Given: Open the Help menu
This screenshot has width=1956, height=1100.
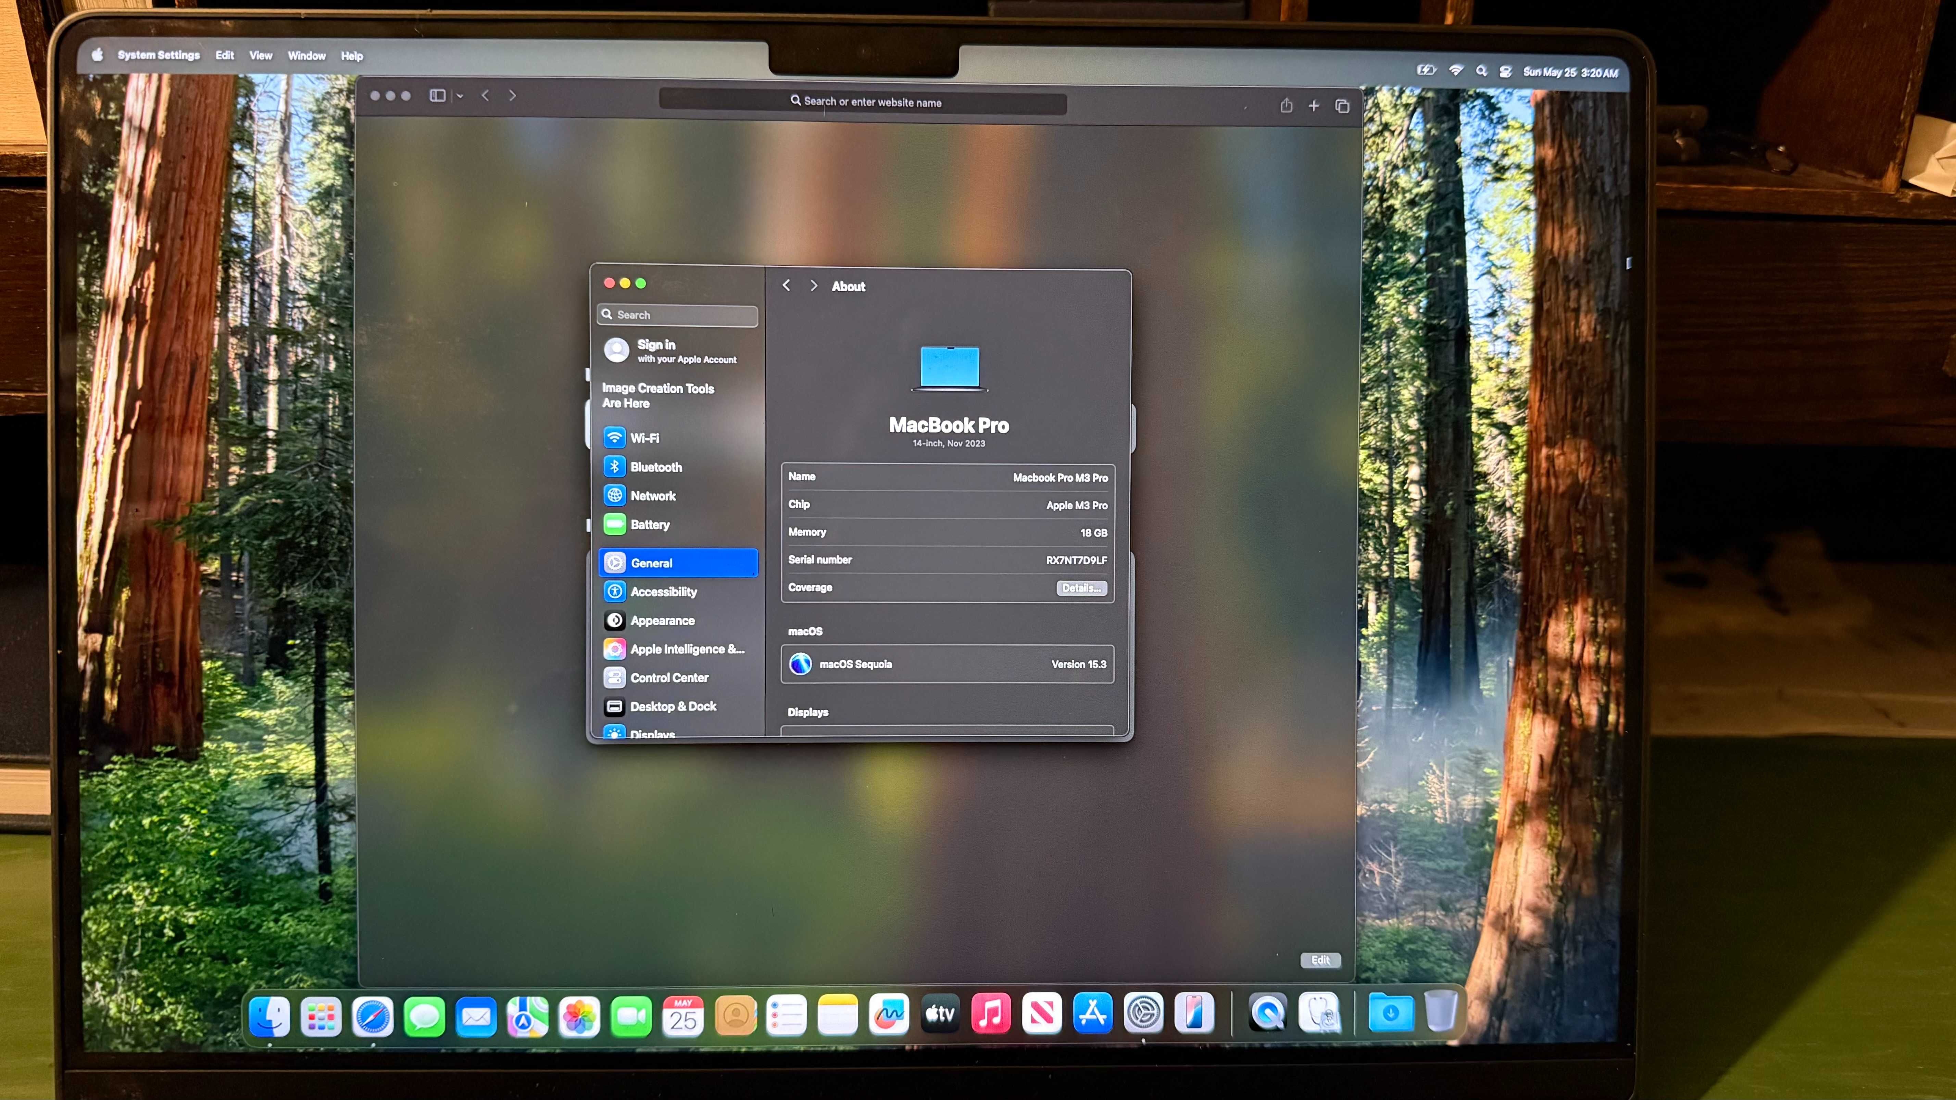Looking at the screenshot, I should coord(352,56).
